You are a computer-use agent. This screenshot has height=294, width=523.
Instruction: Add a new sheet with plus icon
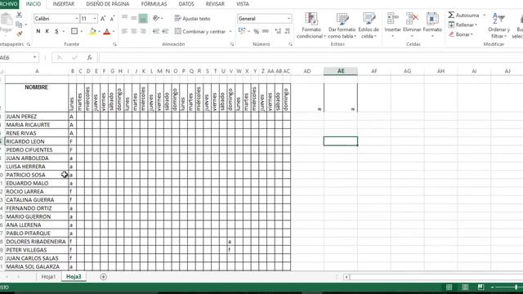[x=104, y=277]
